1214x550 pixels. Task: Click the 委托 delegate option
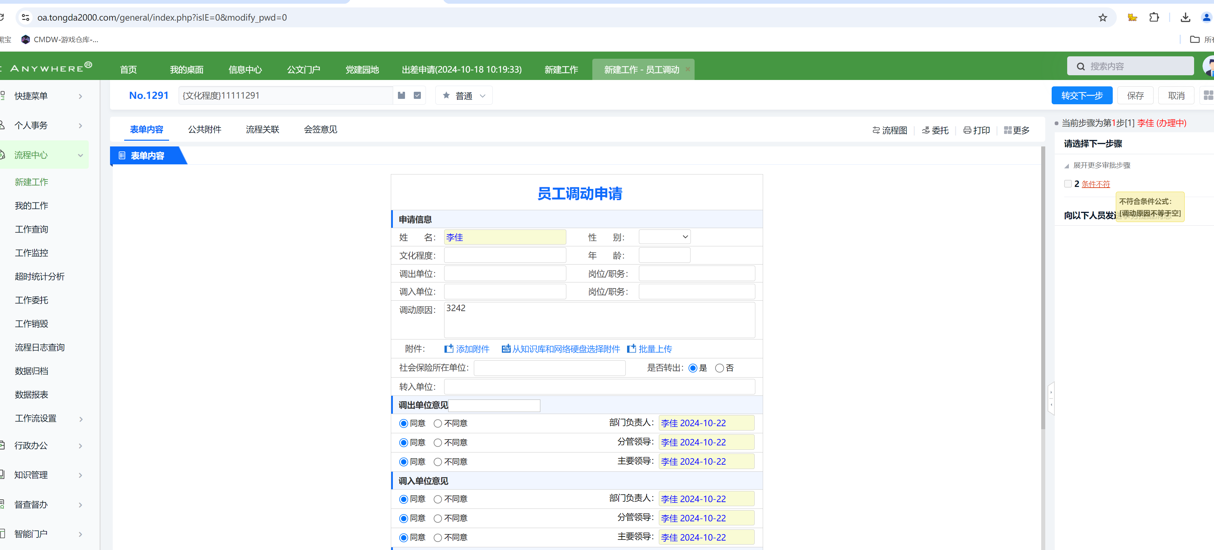pyautogui.click(x=935, y=130)
